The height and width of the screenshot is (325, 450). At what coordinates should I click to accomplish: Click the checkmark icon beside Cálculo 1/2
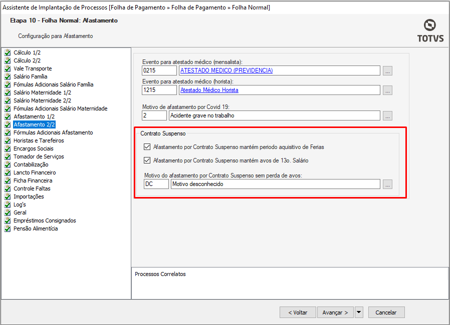(8, 52)
